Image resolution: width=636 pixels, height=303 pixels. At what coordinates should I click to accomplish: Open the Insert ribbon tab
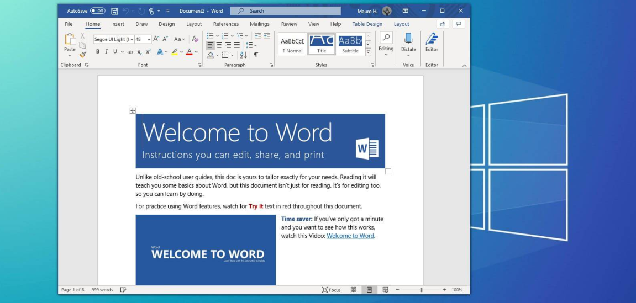(117, 24)
